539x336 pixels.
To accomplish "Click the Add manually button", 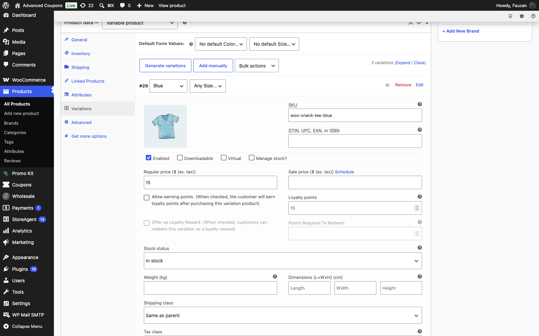I will pos(213,66).
